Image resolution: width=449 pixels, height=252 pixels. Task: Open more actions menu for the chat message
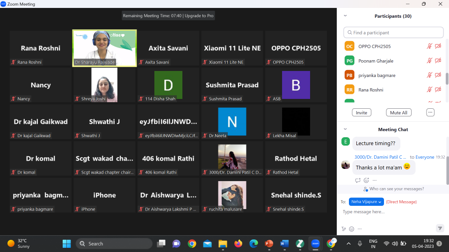(375, 180)
